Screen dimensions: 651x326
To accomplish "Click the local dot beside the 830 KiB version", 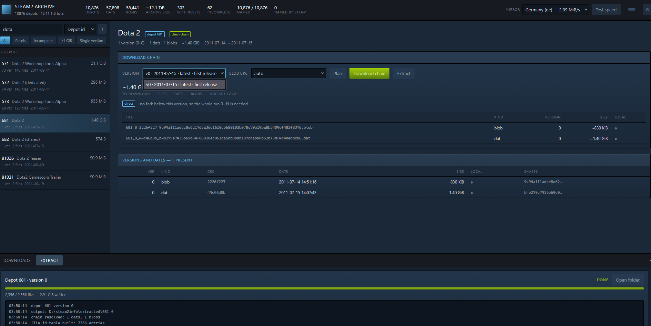I will point(472,182).
